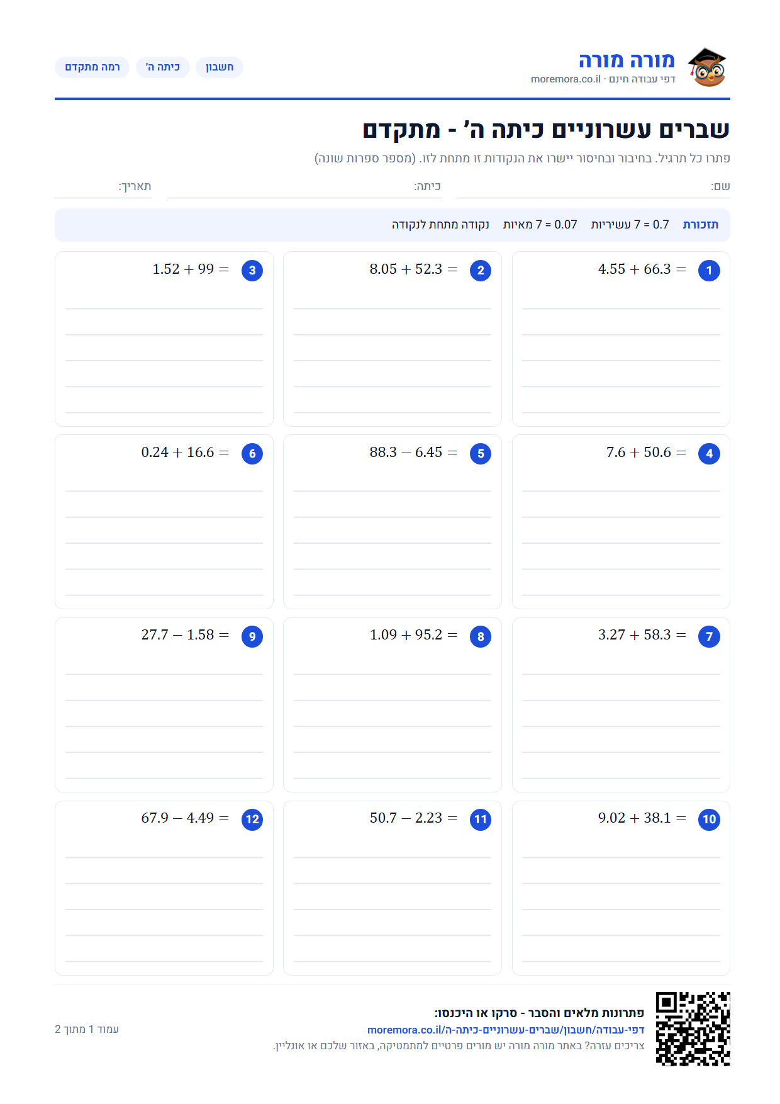780x1104 pixels.
Task: Click the number 4 exercise badge
Action: (x=709, y=454)
